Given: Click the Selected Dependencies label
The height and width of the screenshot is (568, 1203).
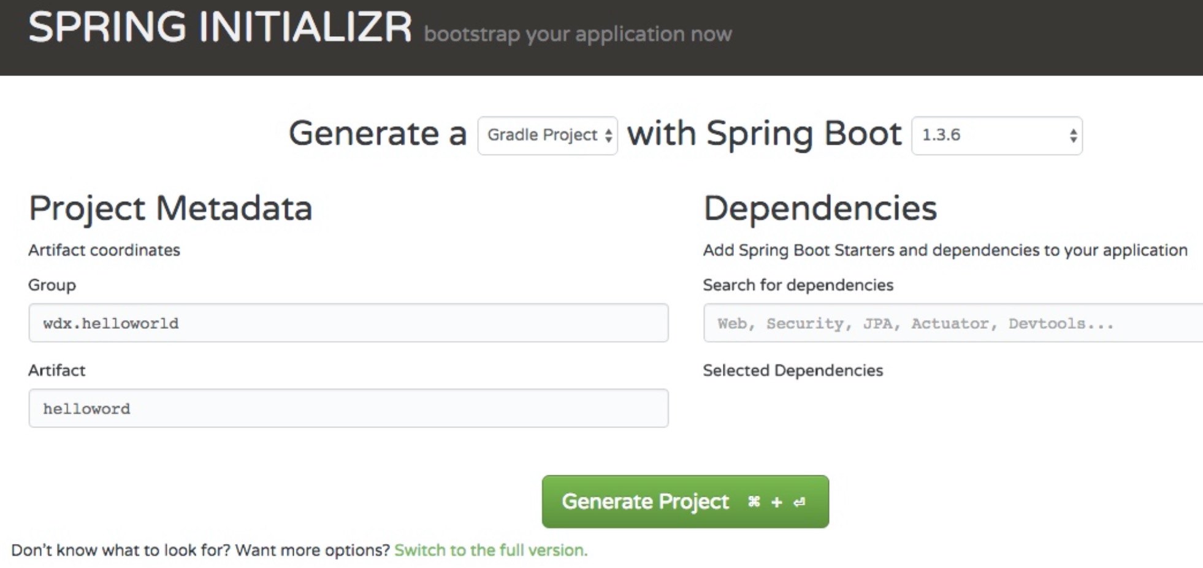Looking at the screenshot, I should pos(793,370).
